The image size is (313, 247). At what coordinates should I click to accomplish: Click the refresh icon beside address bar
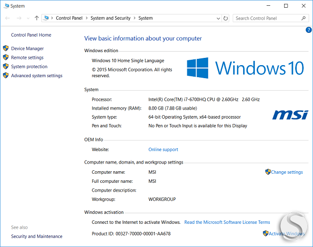tap(225, 18)
